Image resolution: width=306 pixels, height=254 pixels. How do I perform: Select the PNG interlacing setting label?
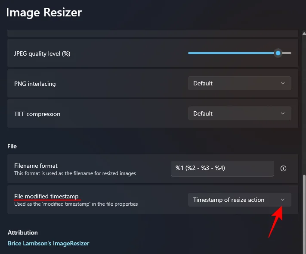point(35,84)
